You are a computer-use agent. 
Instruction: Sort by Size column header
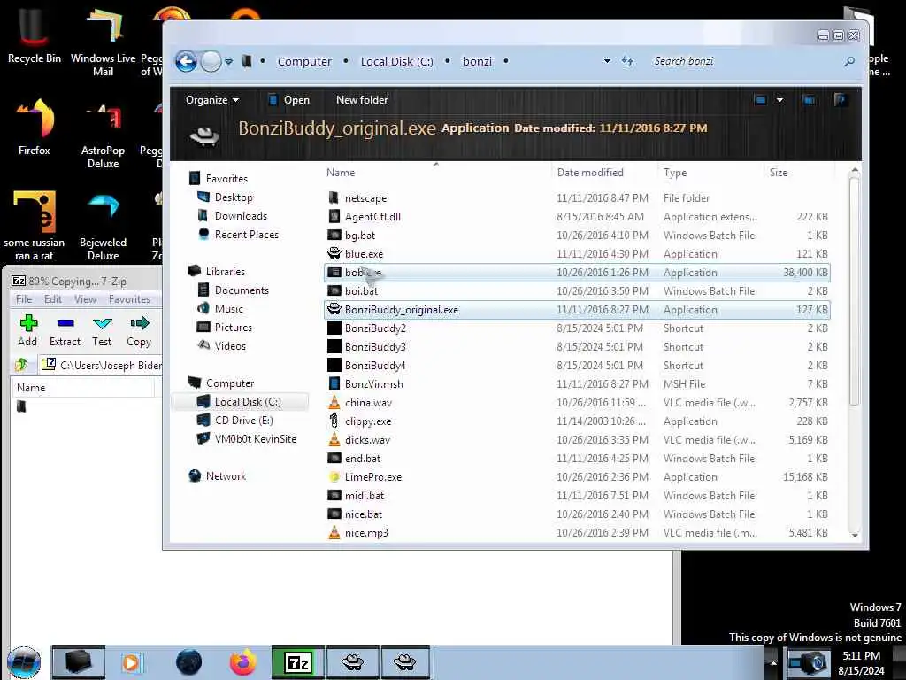click(x=779, y=173)
